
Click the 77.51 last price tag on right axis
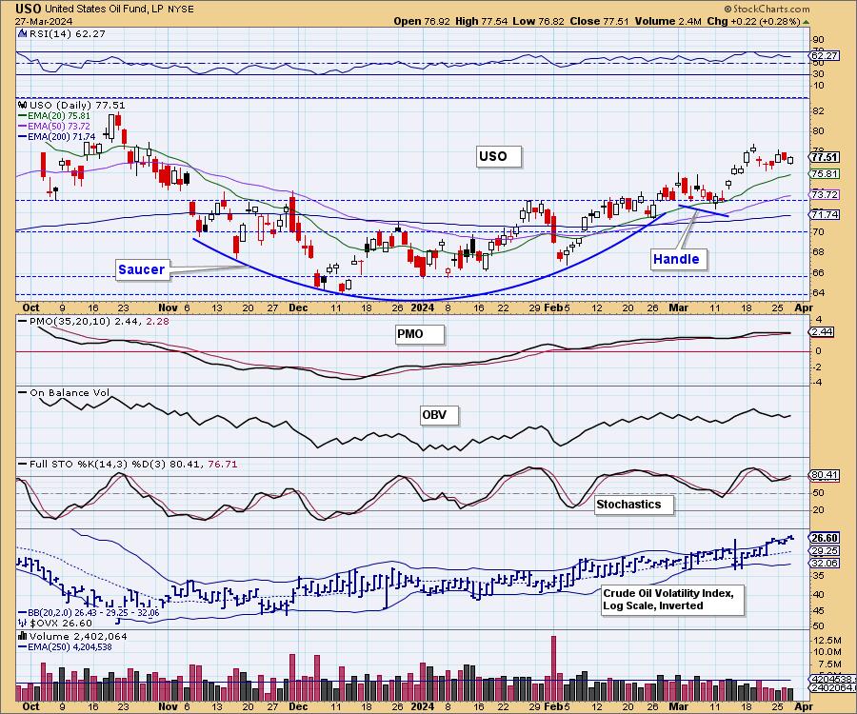point(825,157)
